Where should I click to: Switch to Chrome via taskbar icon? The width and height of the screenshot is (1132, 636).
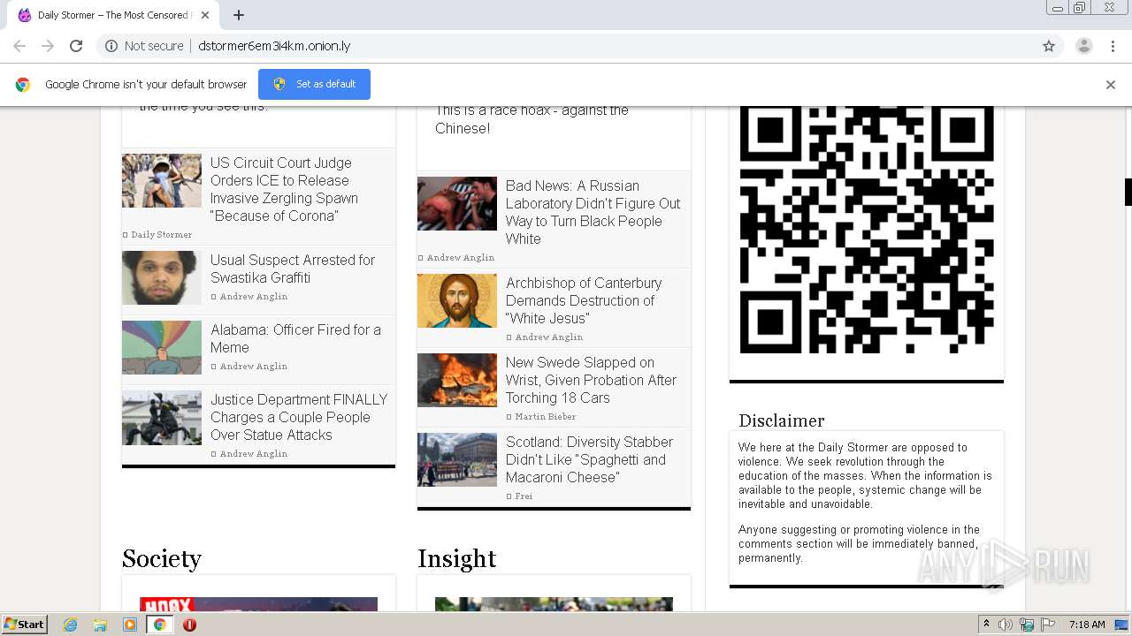pos(160,625)
